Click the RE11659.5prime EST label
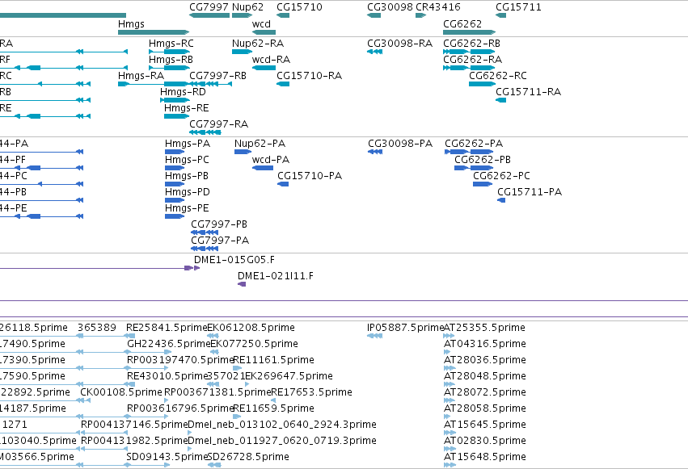The height and width of the screenshot is (469, 688). (274, 409)
